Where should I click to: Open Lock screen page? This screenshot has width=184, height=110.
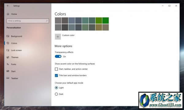pos(17,50)
